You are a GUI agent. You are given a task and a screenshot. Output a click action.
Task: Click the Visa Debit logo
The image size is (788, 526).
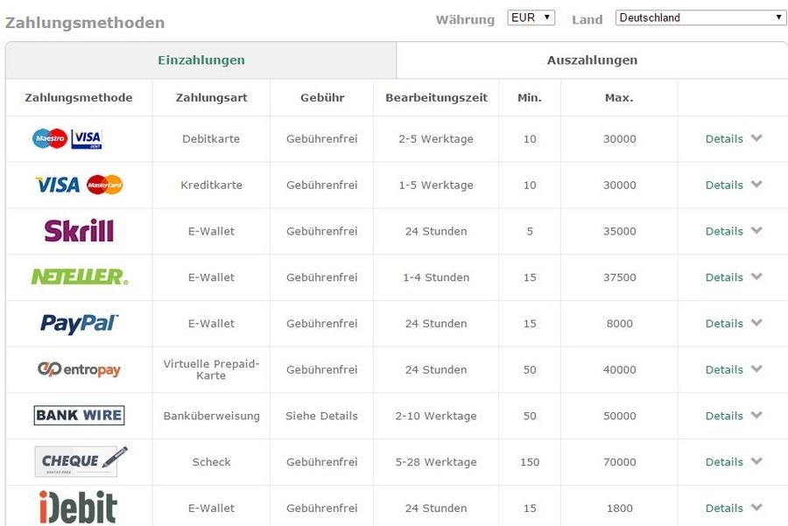(x=87, y=138)
